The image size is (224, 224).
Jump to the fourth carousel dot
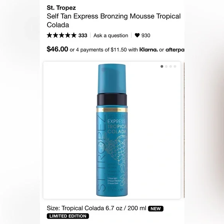point(175,66)
